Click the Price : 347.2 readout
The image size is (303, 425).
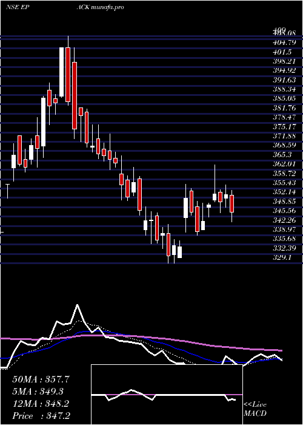pyautogui.click(x=41, y=416)
